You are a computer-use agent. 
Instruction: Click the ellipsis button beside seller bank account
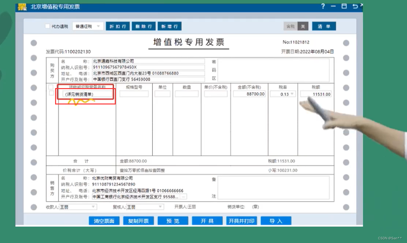184,197
